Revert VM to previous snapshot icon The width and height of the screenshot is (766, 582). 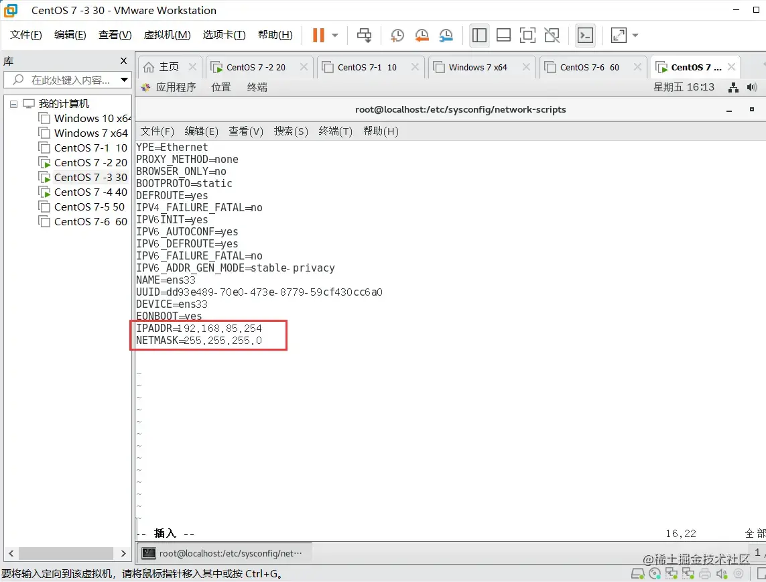(422, 35)
